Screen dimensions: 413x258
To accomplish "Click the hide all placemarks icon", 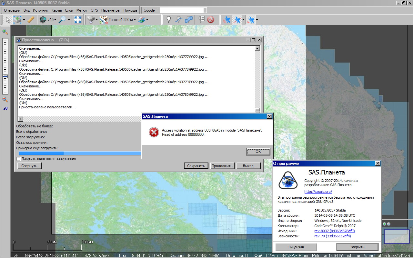I will pos(211,20).
